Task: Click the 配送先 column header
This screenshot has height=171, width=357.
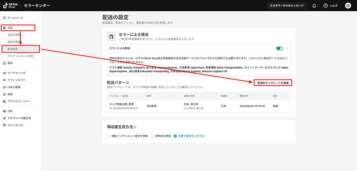Action: (224, 96)
